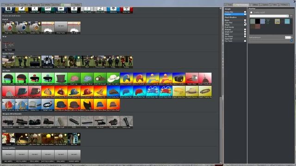Select the orange-eyed Curiosity Core entity

click(35, 28)
